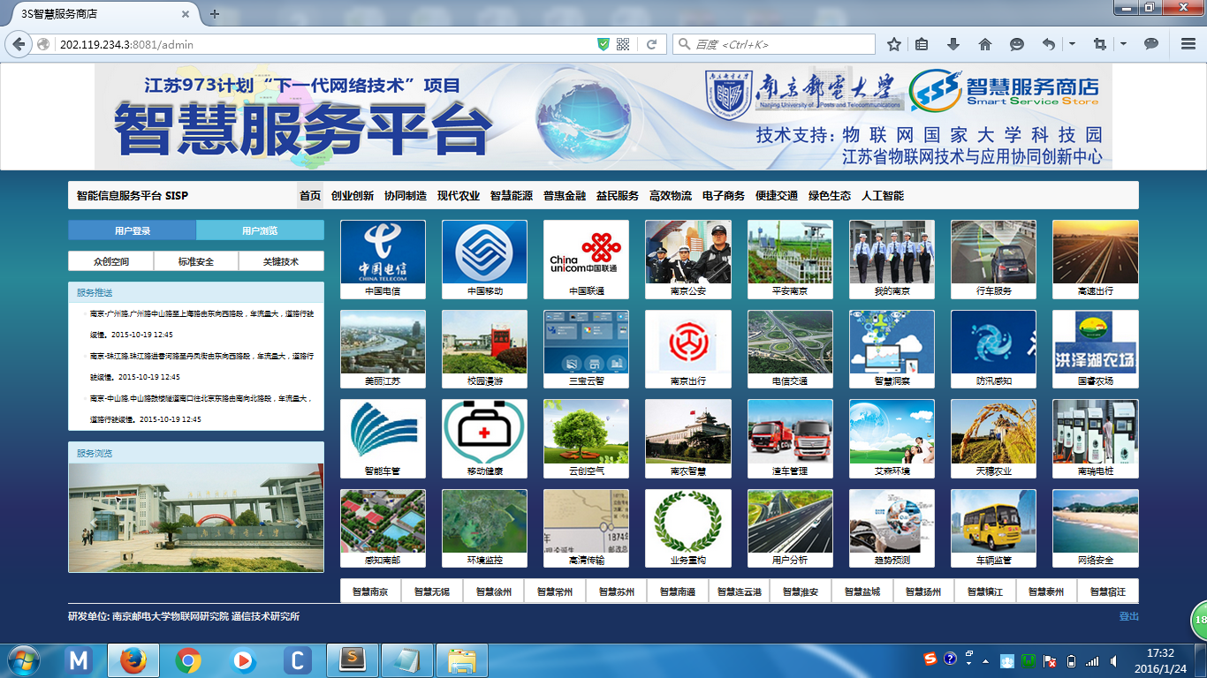Click the 标准安全 button
The height and width of the screenshot is (678, 1207).
[196, 261]
